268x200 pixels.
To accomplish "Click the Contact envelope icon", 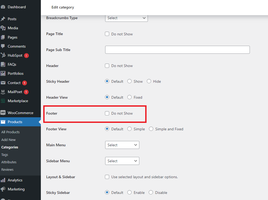I will coord(3,83).
